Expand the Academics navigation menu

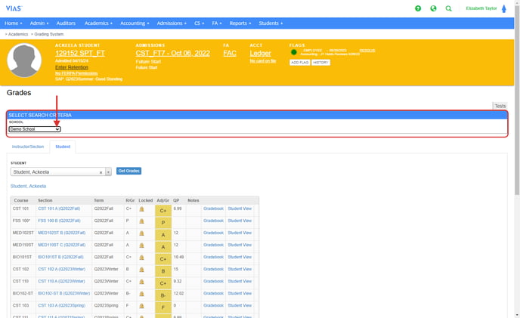coord(98,23)
